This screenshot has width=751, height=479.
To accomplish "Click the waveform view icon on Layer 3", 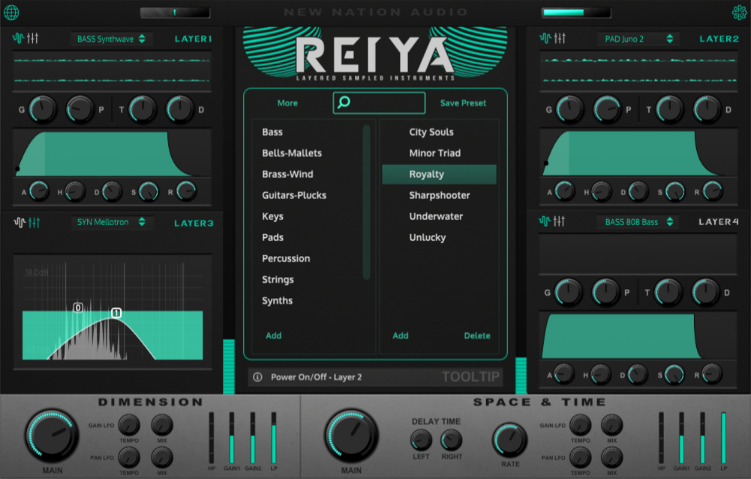I will click(18, 222).
